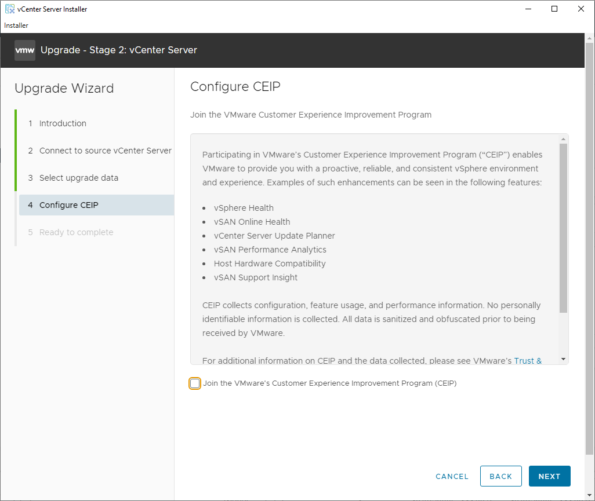Go back with the BACK button

pos(500,476)
